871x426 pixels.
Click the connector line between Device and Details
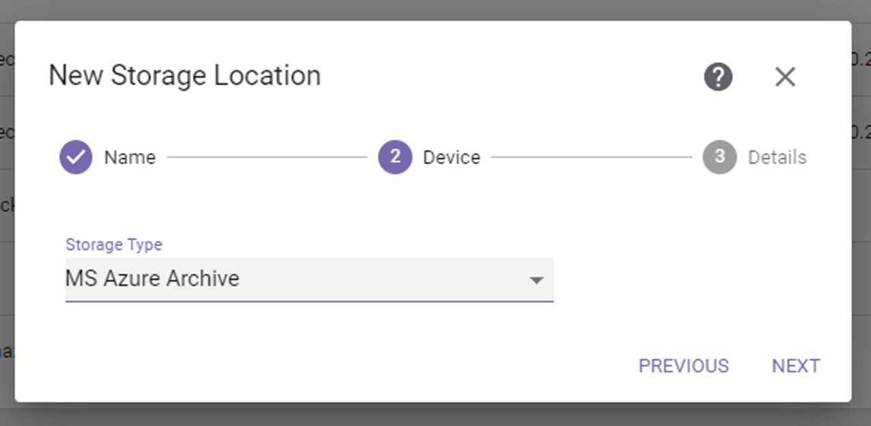(x=592, y=157)
